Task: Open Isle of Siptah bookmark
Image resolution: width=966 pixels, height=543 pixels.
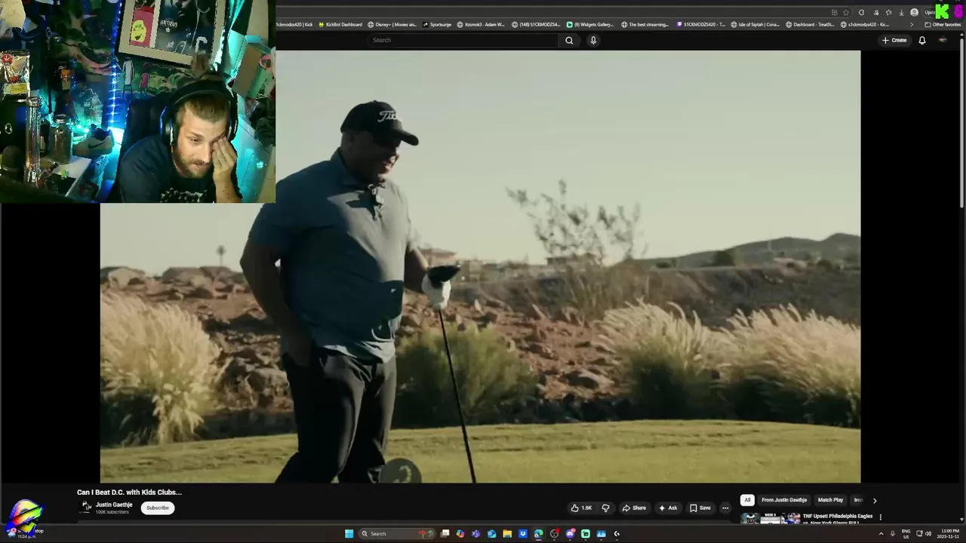Action: [755, 24]
